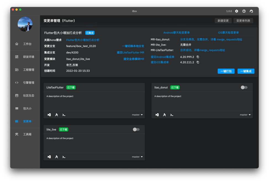Image resolution: width=269 pixels, height=182 pixels.
Task: Expand lite_live master branch dropdown
Action: click(137, 157)
